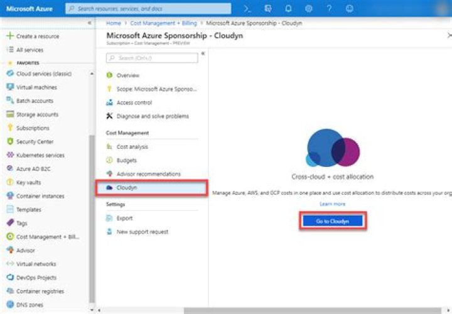Image resolution: width=452 pixels, height=314 pixels.
Task: Collapse the resource menu pane
Action: click(203, 55)
